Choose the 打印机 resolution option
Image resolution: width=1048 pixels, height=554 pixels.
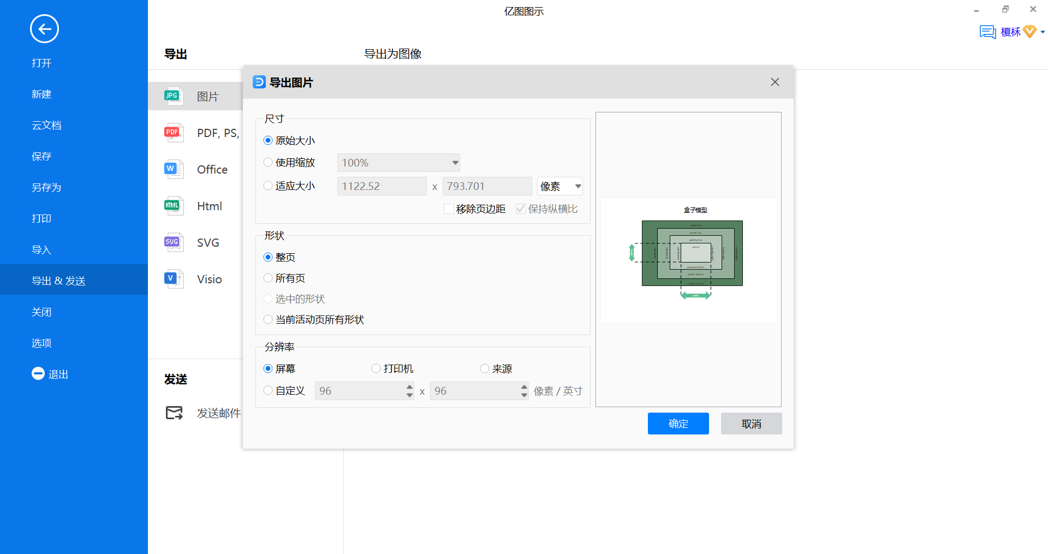pos(376,369)
